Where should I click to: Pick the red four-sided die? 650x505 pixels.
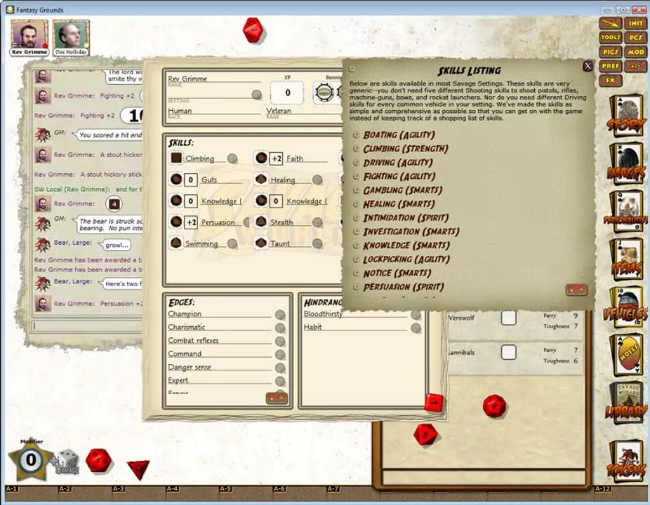pos(139,469)
